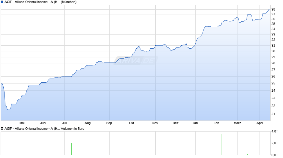Click the price axis value 34
The width and height of the screenshot is (283, 158).
coord(273,29)
